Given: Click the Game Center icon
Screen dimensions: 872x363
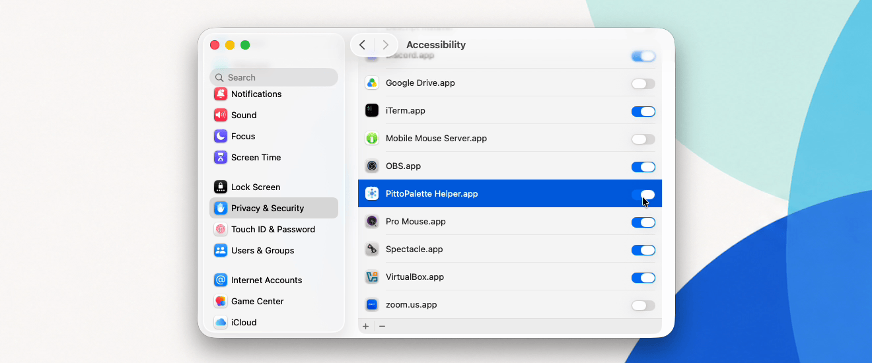Looking at the screenshot, I should click(x=221, y=301).
